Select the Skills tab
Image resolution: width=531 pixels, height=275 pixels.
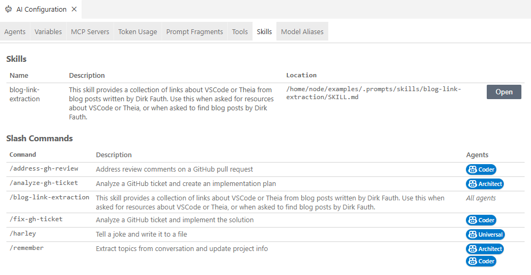click(x=264, y=32)
